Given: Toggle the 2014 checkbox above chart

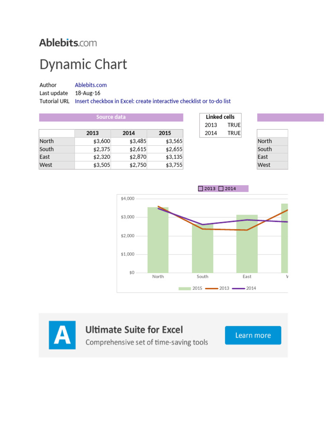Looking at the screenshot, I should point(221,189).
